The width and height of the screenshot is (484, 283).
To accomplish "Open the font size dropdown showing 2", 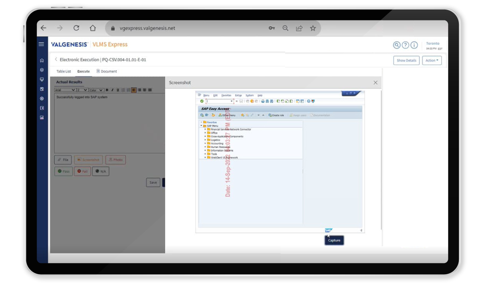I will pyautogui.click(x=82, y=90).
